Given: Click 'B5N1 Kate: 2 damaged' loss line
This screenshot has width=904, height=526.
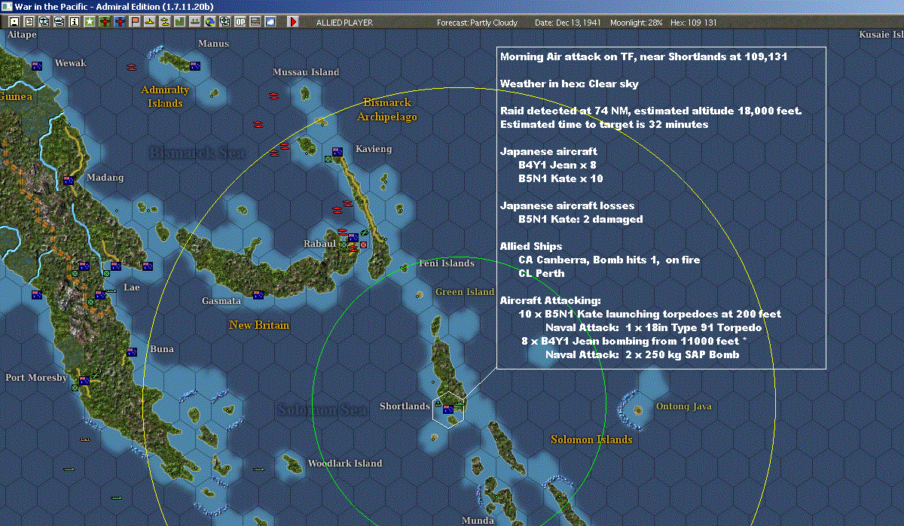Looking at the screenshot, I should click(581, 219).
